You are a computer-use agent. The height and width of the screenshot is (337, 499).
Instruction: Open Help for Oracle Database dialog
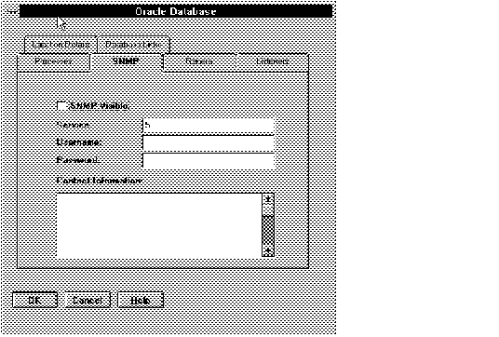click(x=141, y=300)
